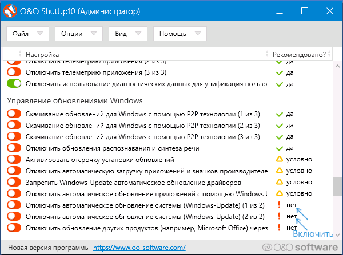
Task: Toggle 'Отключить телеметрию приложения (3 из 3)' switch
Action: pos(14,72)
